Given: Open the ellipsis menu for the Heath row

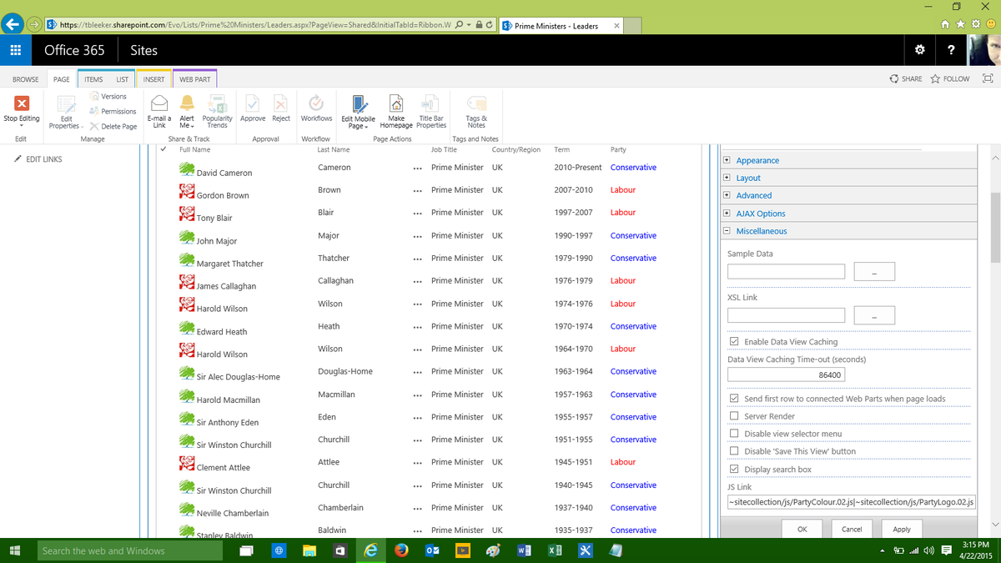Looking at the screenshot, I should tap(417, 327).
